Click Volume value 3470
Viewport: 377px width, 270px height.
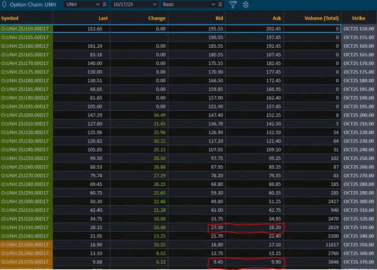(x=333, y=219)
